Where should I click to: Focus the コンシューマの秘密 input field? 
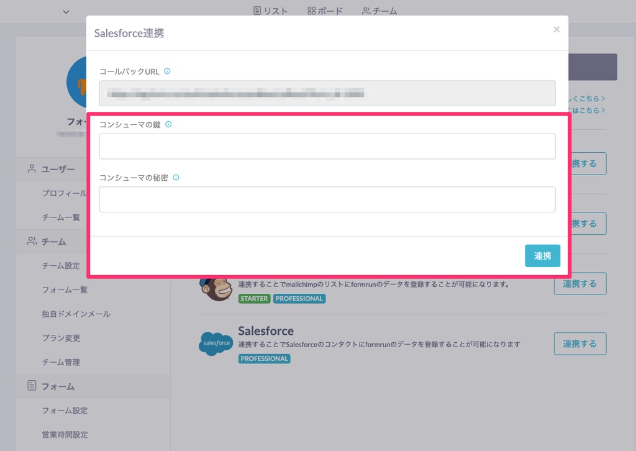click(x=327, y=199)
